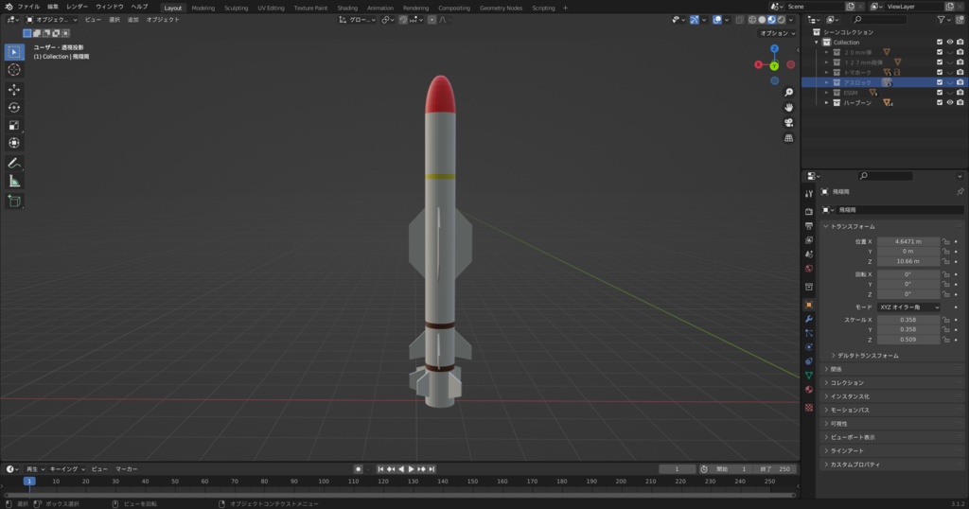The height and width of the screenshot is (509, 969).
Task: Open the View Layer properties tab
Action: click(x=809, y=239)
